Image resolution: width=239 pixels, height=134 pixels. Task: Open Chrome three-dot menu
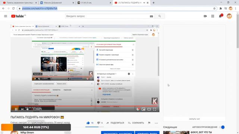tap(236, 9)
